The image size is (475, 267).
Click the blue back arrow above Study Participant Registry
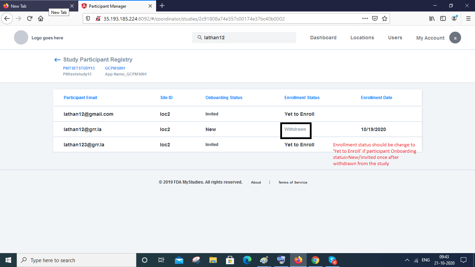coord(57,59)
